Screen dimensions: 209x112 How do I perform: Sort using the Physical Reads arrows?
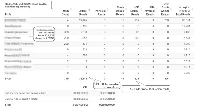click(x=108, y=9)
